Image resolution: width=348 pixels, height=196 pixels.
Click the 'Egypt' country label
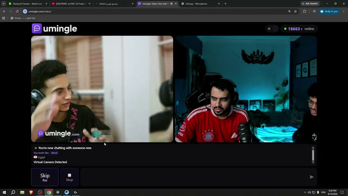tap(42, 157)
